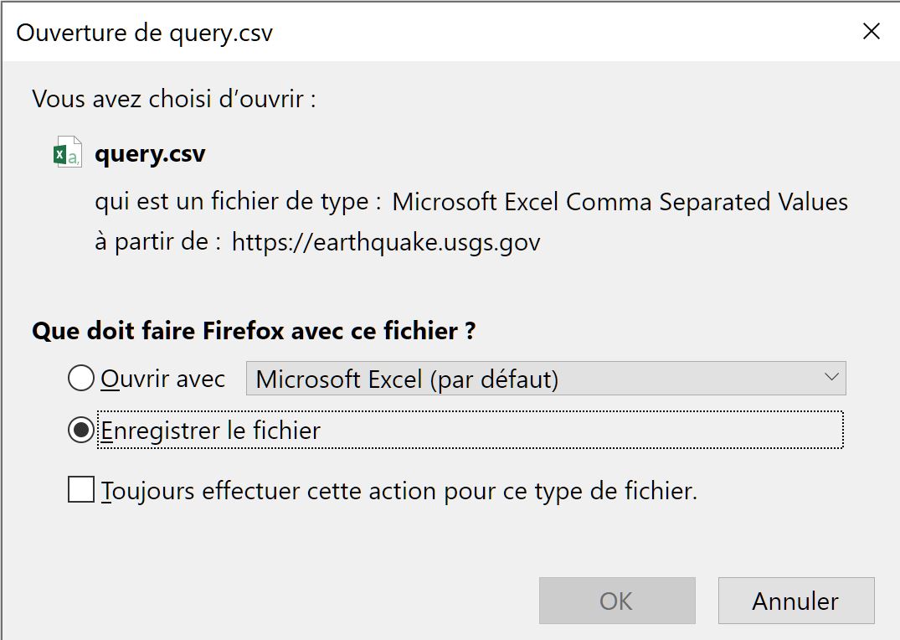Expand the dropdown chevron arrow
This screenshot has width=900, height=640.
click(831, 378)
